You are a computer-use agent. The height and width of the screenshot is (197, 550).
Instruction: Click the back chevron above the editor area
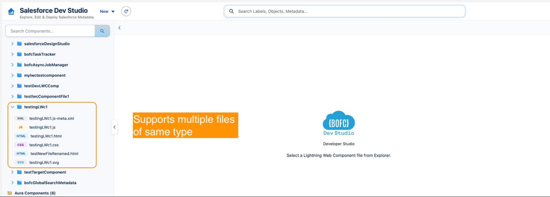119,28
